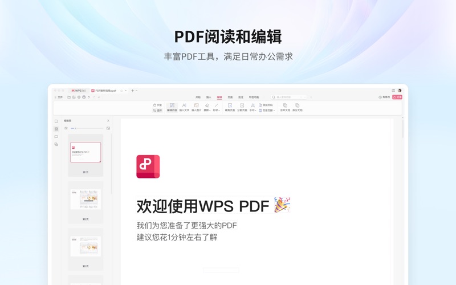Viewport: 456px width, 285px height.
Task: Open the 批注 ribbon tab
Action: pyautogui.click(x=241, y=97)
